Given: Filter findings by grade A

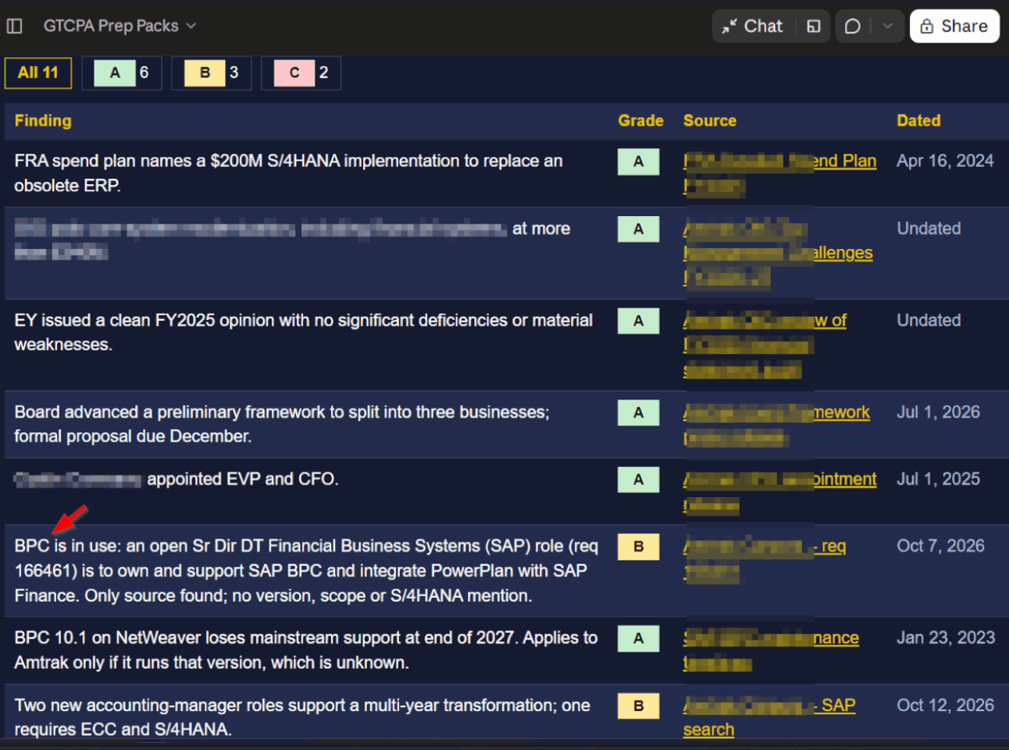Looking at the screenshot, I should [x=122, y=73].
